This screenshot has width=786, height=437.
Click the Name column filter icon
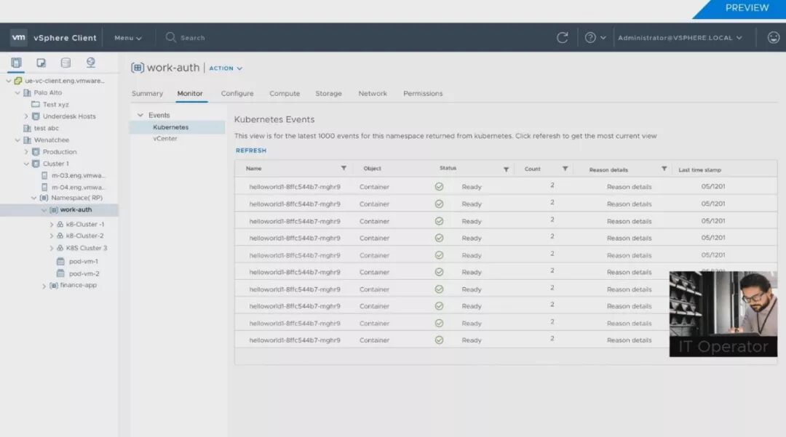coord(344,168)
